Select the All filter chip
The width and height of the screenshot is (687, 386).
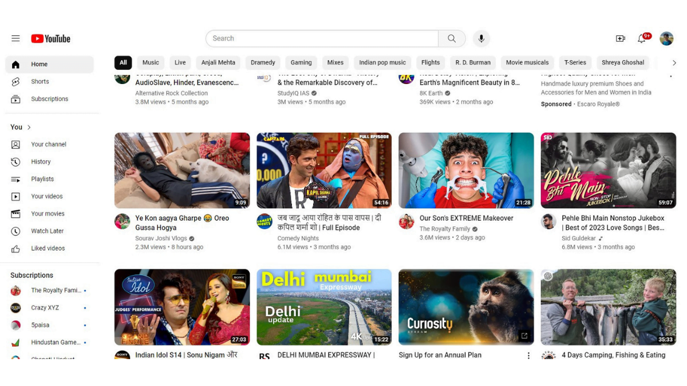click(123, 63)
